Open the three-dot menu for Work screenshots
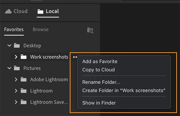 (75, 57)
